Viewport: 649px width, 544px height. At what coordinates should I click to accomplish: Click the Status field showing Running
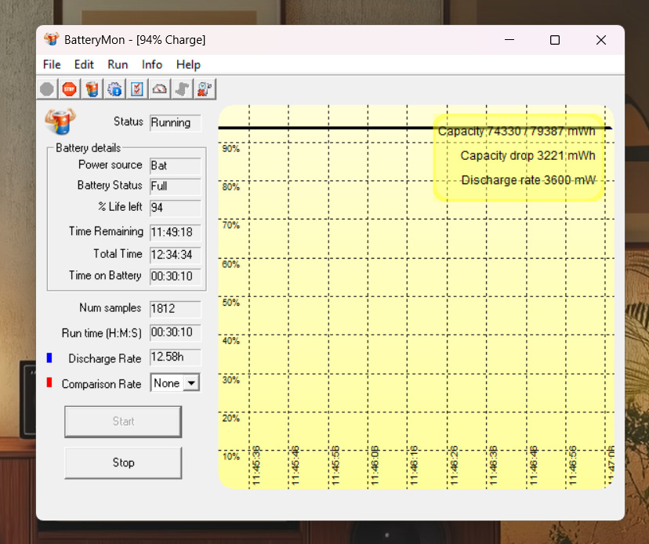176,123
